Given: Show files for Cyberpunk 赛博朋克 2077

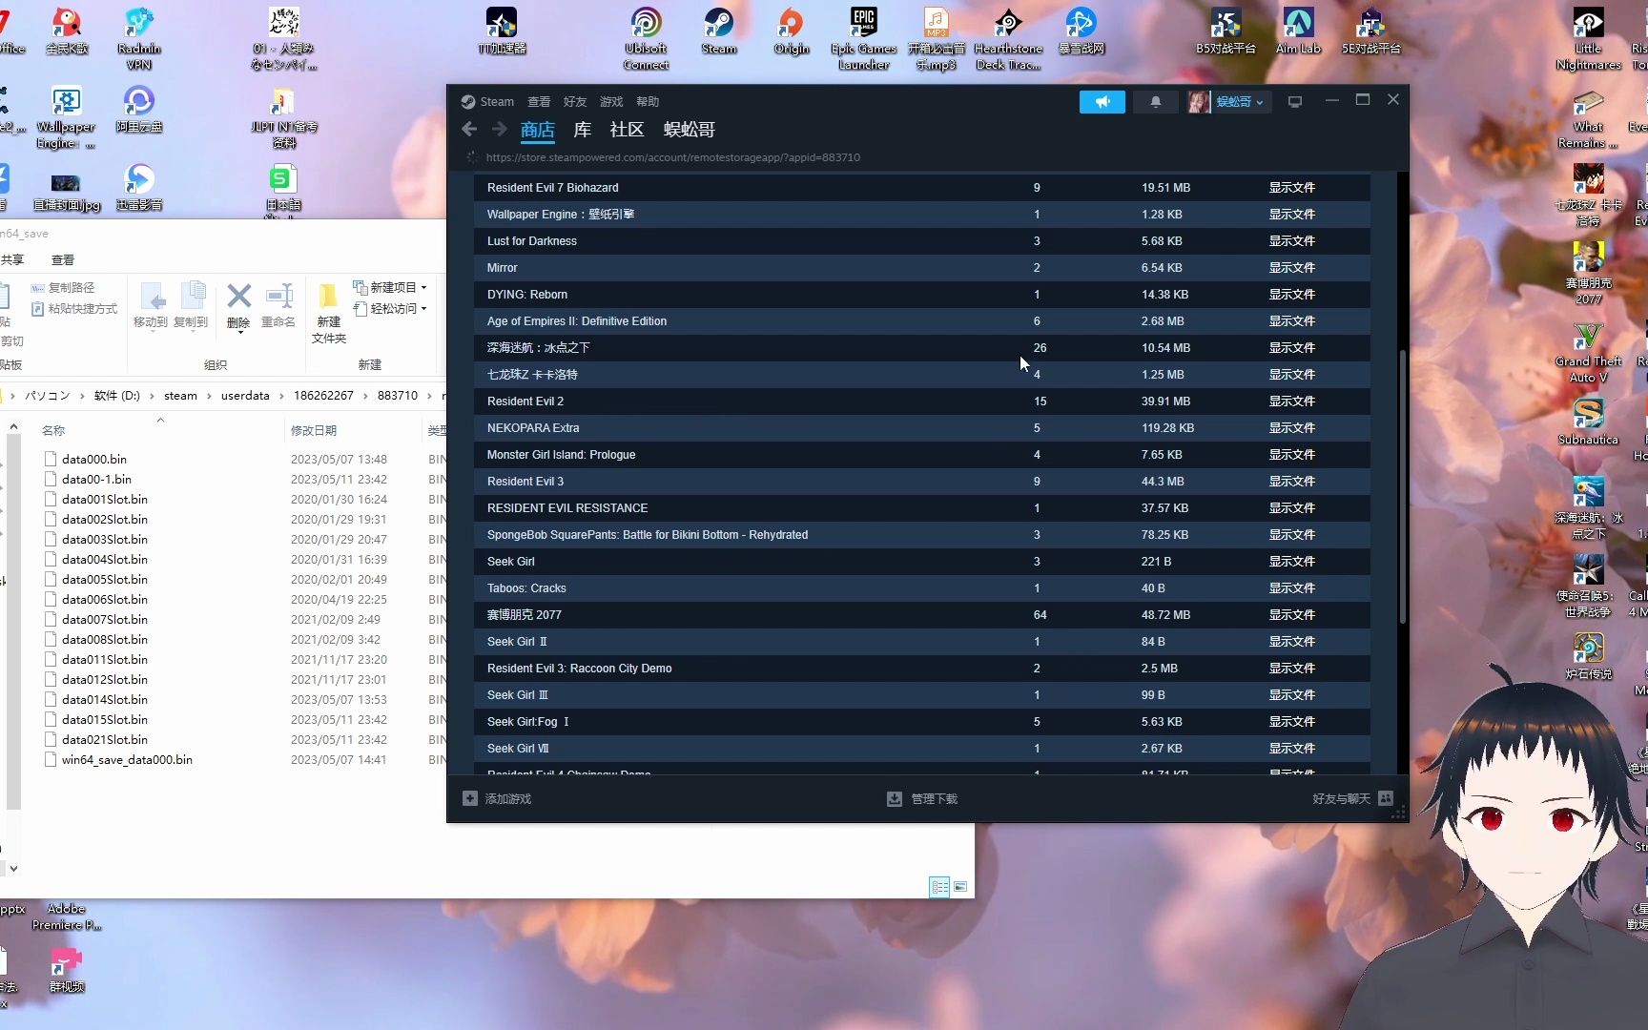Looking at the screenshot, I should 1291,615.
